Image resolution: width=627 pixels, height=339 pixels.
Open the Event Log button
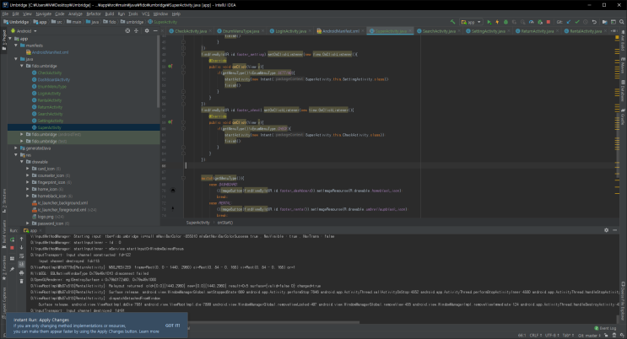[x=605, y=328]
